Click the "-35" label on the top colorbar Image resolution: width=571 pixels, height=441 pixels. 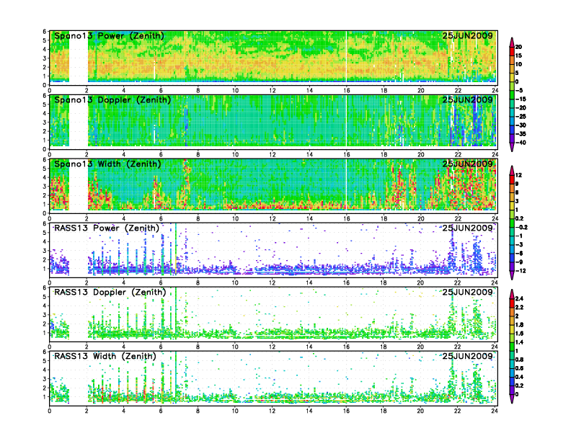(x=521, y=134)
